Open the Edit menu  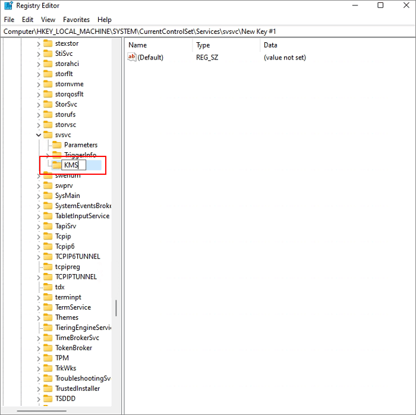[x=28, y=20]
